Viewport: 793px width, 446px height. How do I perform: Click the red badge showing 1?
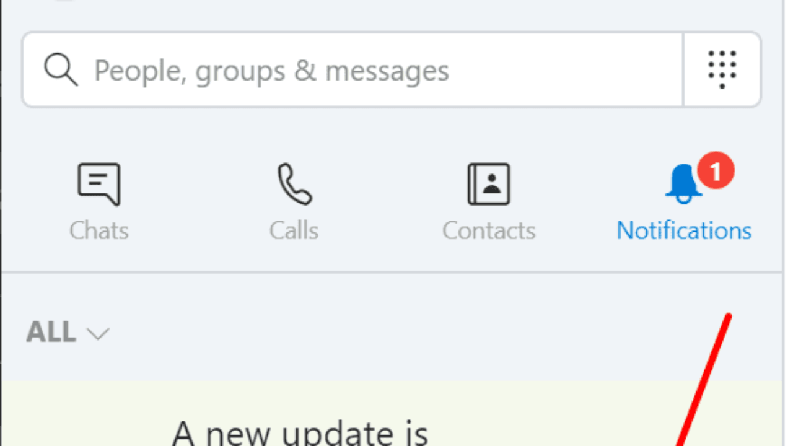pyautogui.click(x=716, y=172)
